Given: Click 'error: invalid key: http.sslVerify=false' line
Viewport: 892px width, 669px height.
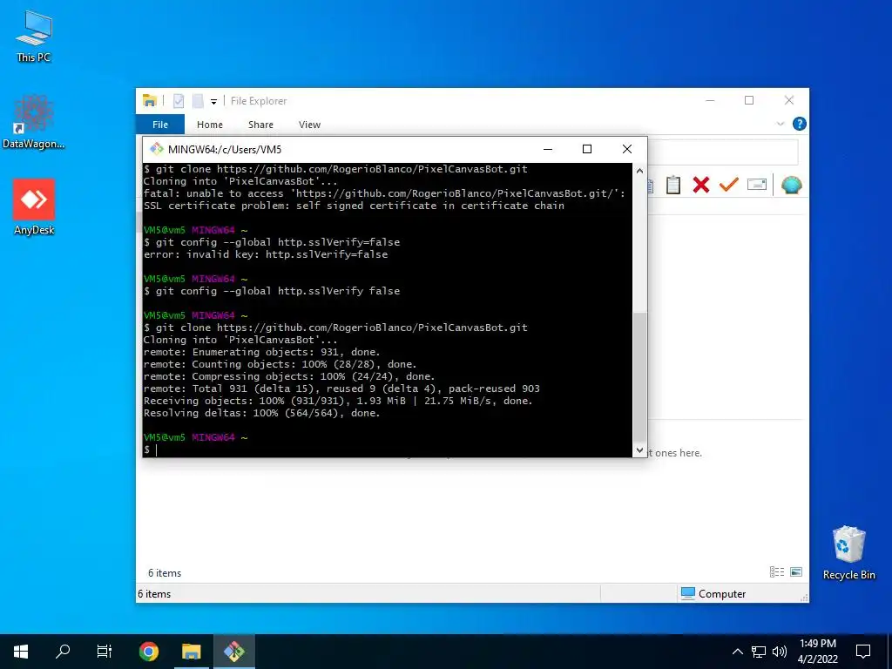Looking at the screenshot, I should pyautogui.click(x=266, y=254).
